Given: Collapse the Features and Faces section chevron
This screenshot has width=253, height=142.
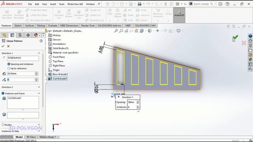Looking at the screenshot, I should [x=39, y=93].
